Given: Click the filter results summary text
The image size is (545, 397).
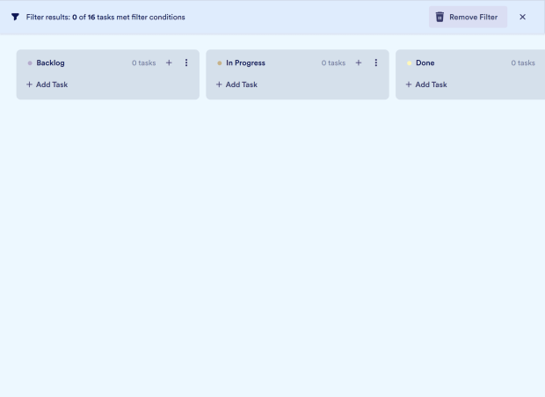Looking at the screenshot, I should click(x=105, y=17).
